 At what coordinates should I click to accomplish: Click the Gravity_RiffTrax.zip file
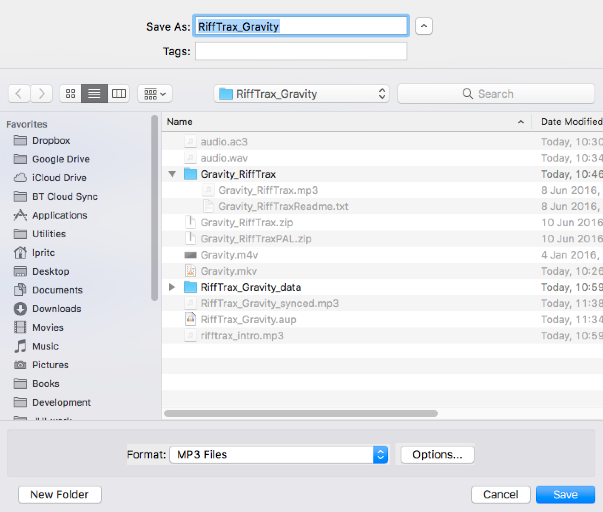click(382, 222)
